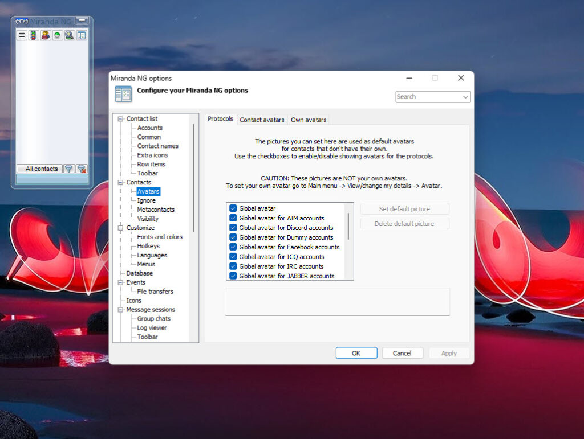Viewport: 584px width, 439px height.
Task: Toggle Global avatar for AIM accounts
Action: pyautogui.click(x=233, y=218)
